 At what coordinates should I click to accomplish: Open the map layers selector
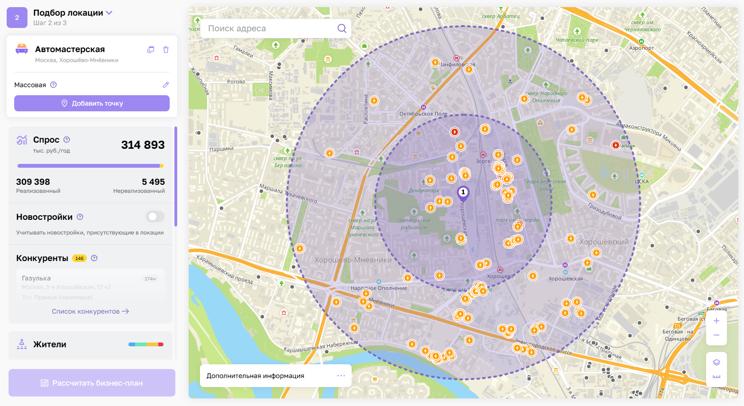[717, 362]
